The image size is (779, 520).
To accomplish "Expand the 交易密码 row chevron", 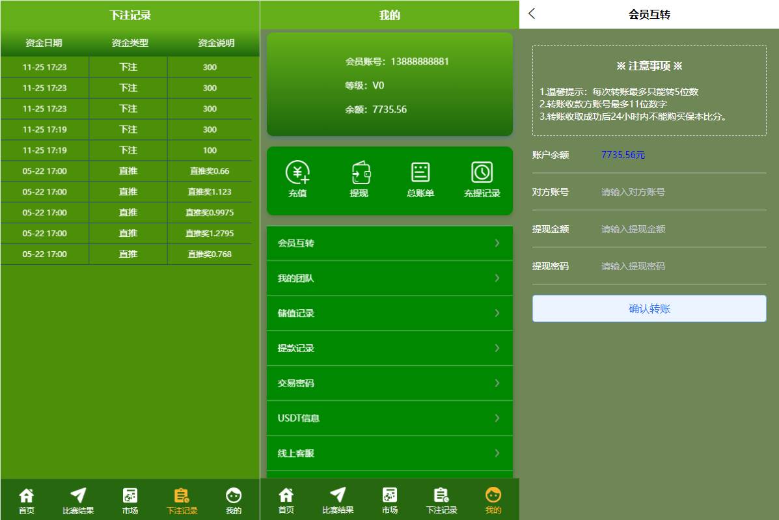I will [x=497, y=383].
